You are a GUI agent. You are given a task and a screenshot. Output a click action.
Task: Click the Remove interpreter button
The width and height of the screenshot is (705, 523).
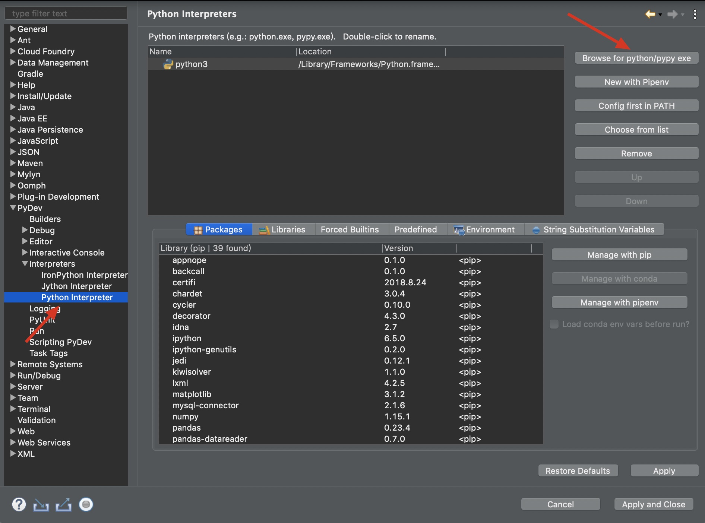(x=636, y=153)
